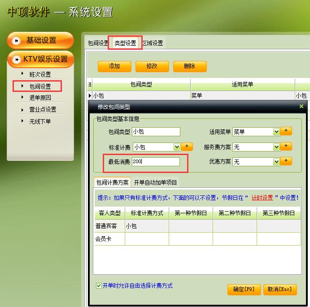The image size is (310, 307).
Task: Open the 适用菜单 dropdown
Action: tap(276, 132)
